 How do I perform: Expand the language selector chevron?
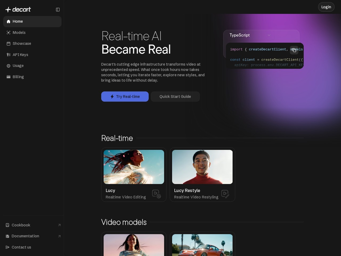[x=269, y=35]
